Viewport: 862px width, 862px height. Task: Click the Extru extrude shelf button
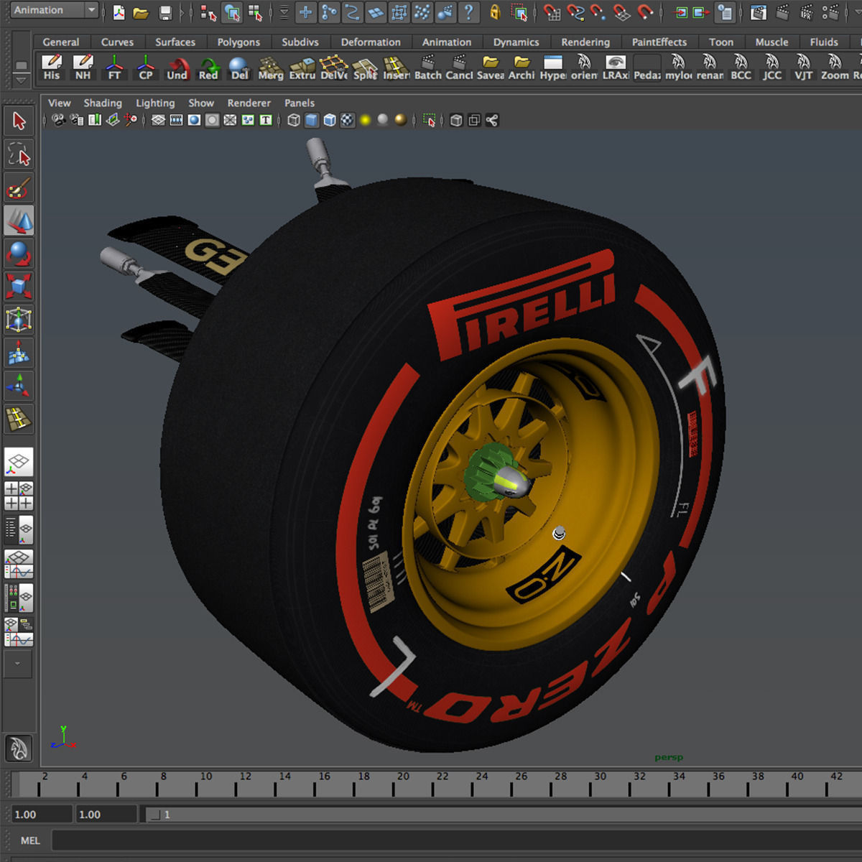302,68
